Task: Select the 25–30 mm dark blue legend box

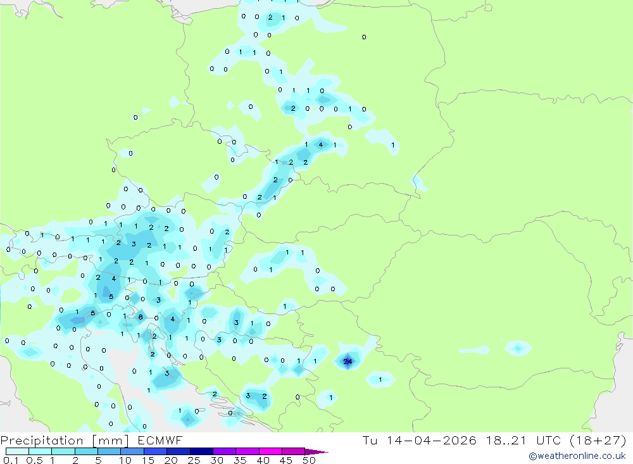Action: 201,451
